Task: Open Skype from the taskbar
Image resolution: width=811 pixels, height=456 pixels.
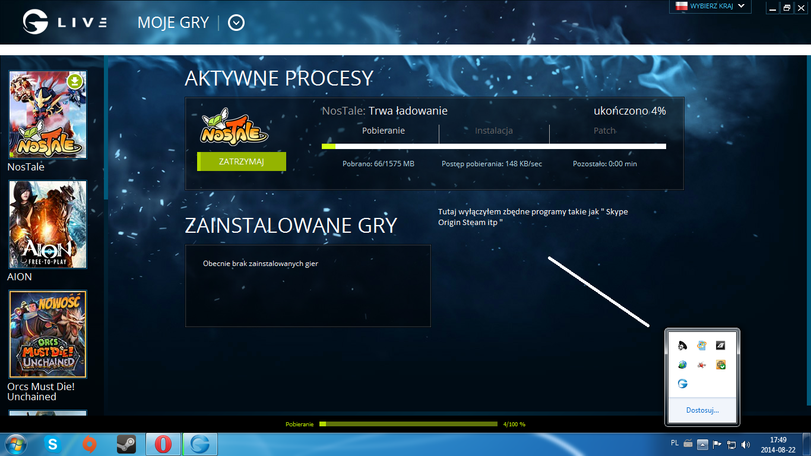Action: [53, 444]
